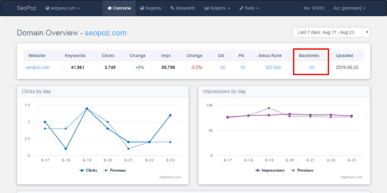Expand the Reports menu

217,8
